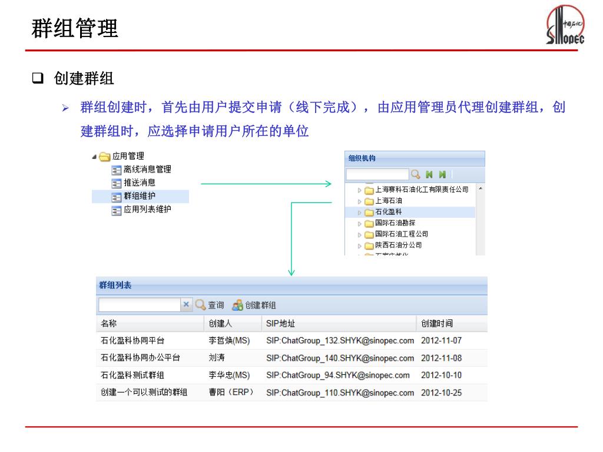Sort by 名称 column header
Viewport: 603px width, 452px height.
150,324
